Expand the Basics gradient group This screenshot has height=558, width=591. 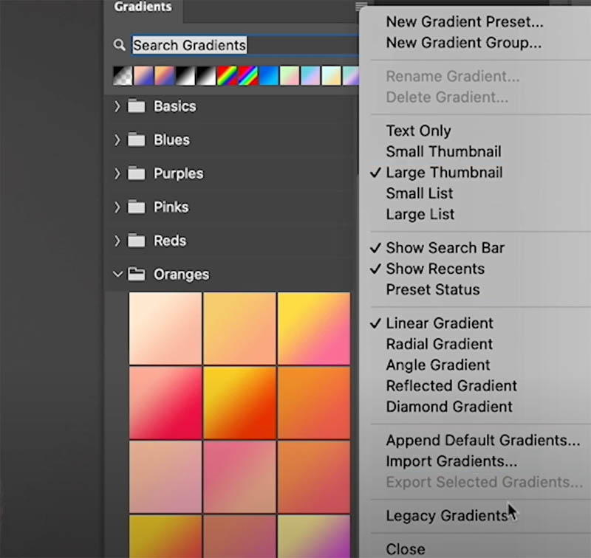click(117, 106)
